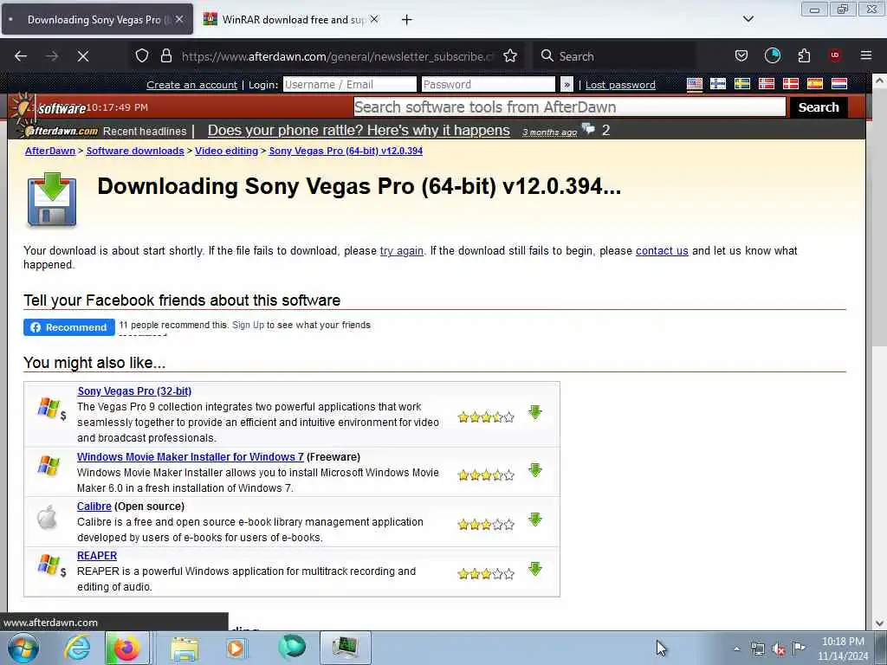Click the Facebook Recommend button

point(69,327)
